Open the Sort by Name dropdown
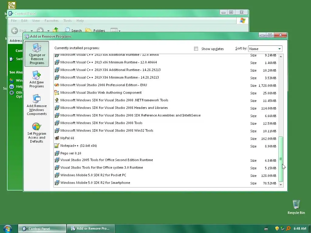 coord(265,49)
